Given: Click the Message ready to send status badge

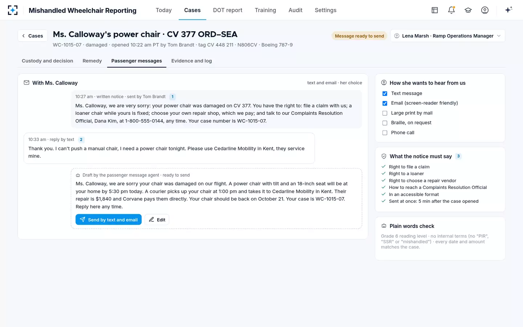Looking at the screenshot, I should coord(359,36).
